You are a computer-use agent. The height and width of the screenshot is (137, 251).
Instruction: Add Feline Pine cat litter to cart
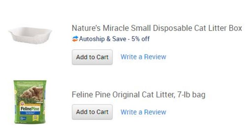(92, 112)
